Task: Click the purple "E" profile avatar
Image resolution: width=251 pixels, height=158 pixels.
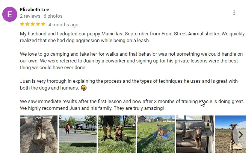Action: point(10,15)
